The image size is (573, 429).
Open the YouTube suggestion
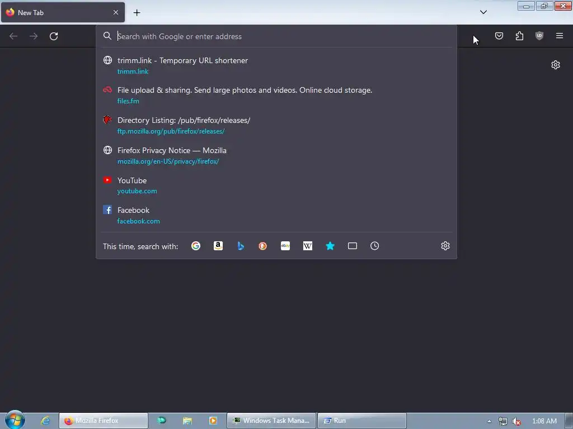coord(276,185)
